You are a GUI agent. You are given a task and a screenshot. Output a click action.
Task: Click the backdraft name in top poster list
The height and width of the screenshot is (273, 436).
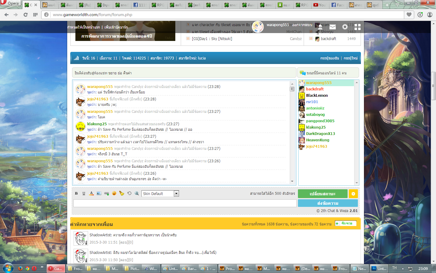329,39
